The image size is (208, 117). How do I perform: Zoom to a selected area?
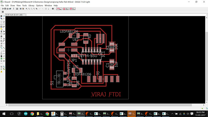pyautogui.click(x=36, y=9)
